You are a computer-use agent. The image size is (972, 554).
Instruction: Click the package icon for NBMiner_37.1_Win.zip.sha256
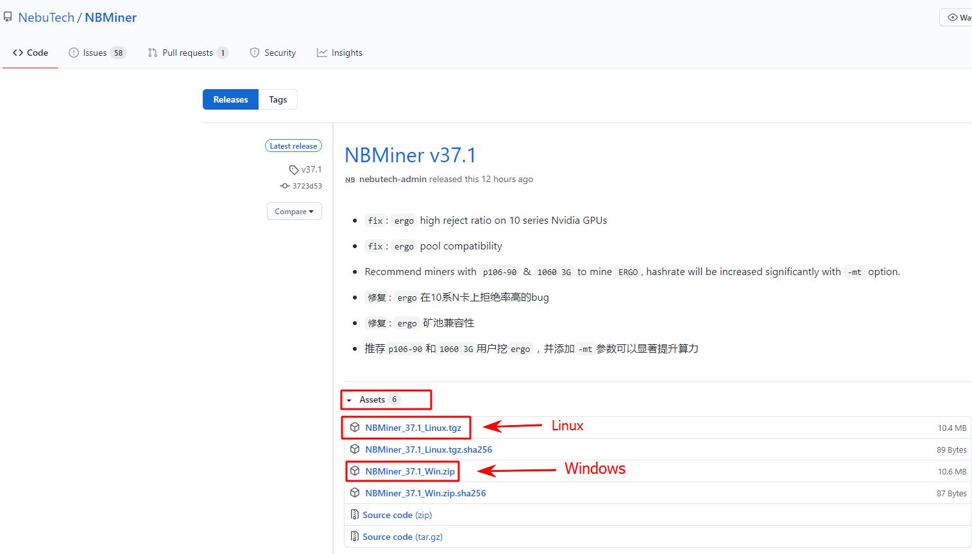355,492
